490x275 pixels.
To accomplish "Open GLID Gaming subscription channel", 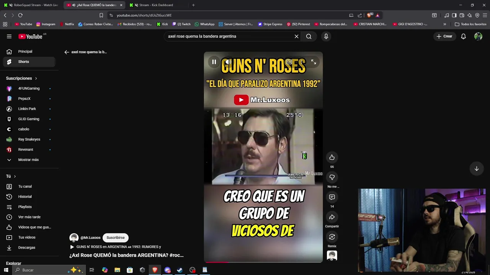I will tap(29, 119).
